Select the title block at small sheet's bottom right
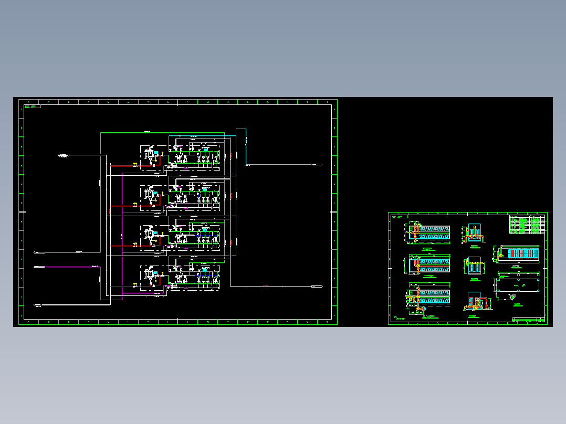 (528, 320)
